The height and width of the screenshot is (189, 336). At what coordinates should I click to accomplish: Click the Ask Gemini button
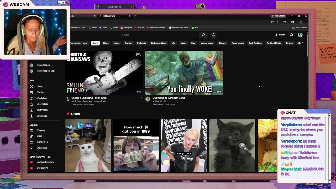click(278, 16)
